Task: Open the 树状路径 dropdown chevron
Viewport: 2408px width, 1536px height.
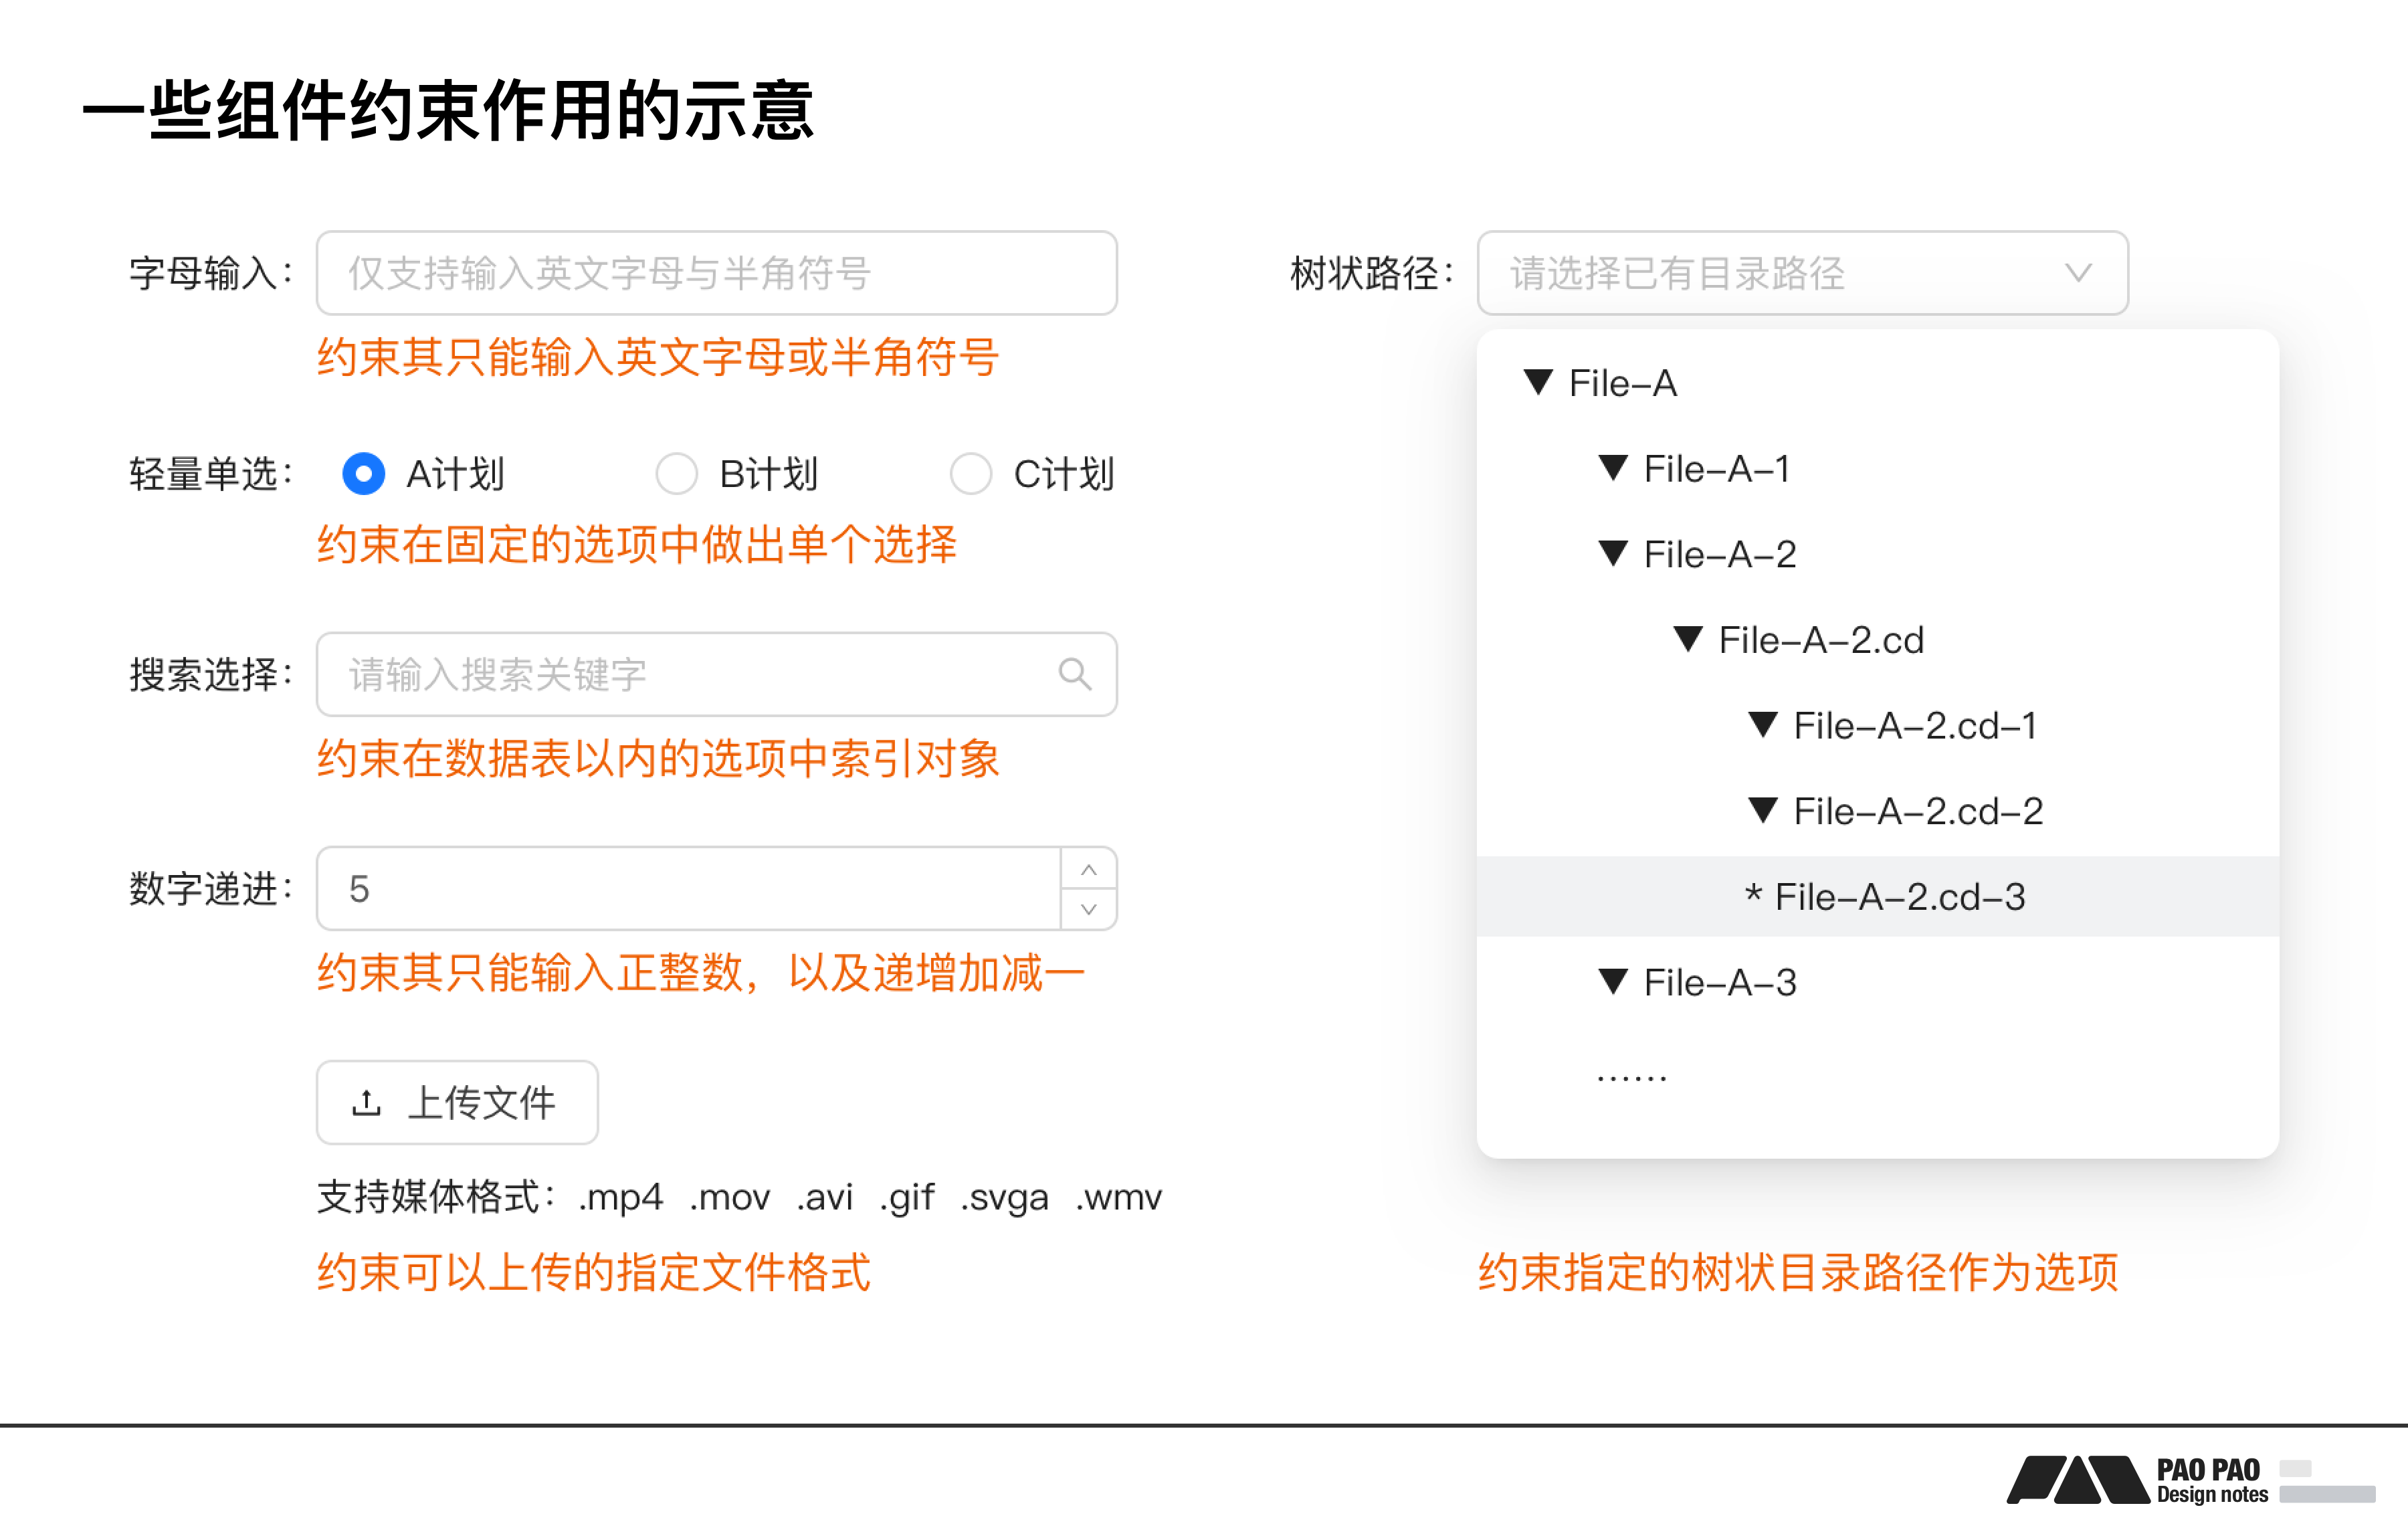Action: pyautogui.click(x=2078, y=273)
